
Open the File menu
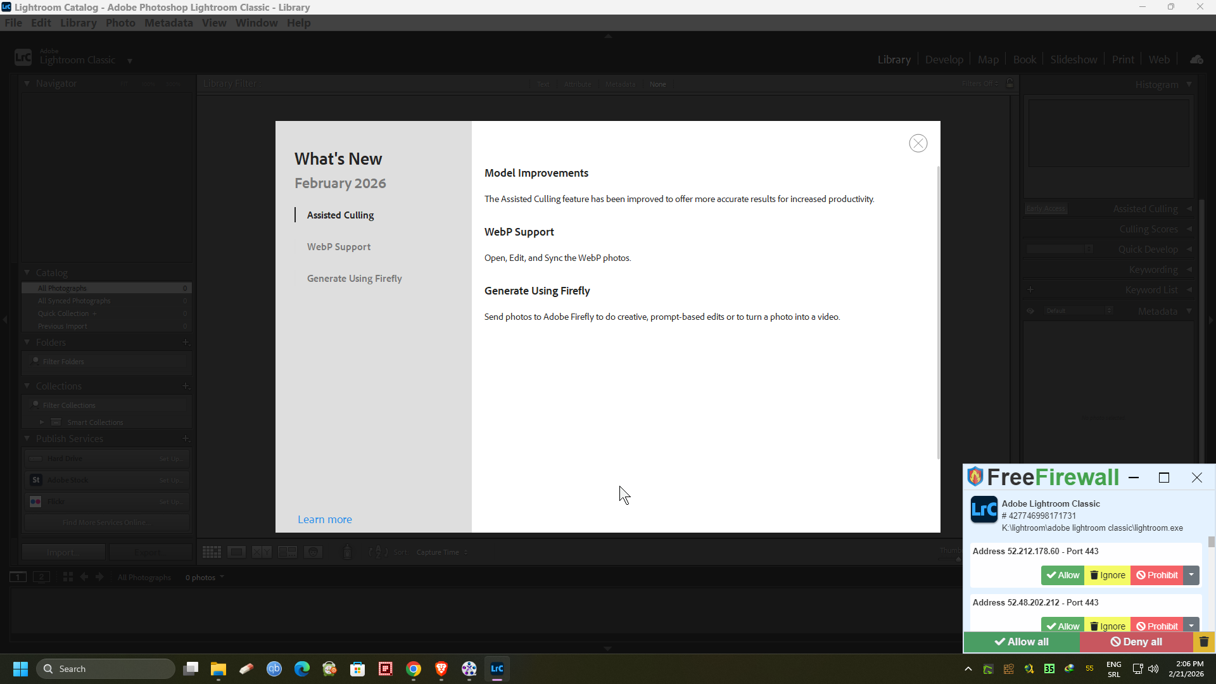[x=13, y=23]
